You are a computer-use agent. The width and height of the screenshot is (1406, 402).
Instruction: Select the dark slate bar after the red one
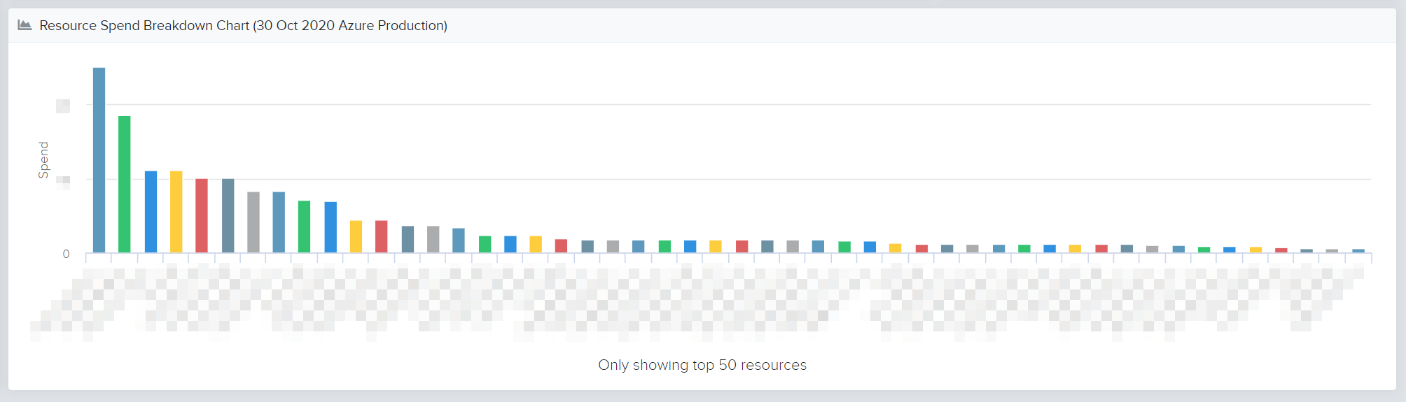(228, 215)
